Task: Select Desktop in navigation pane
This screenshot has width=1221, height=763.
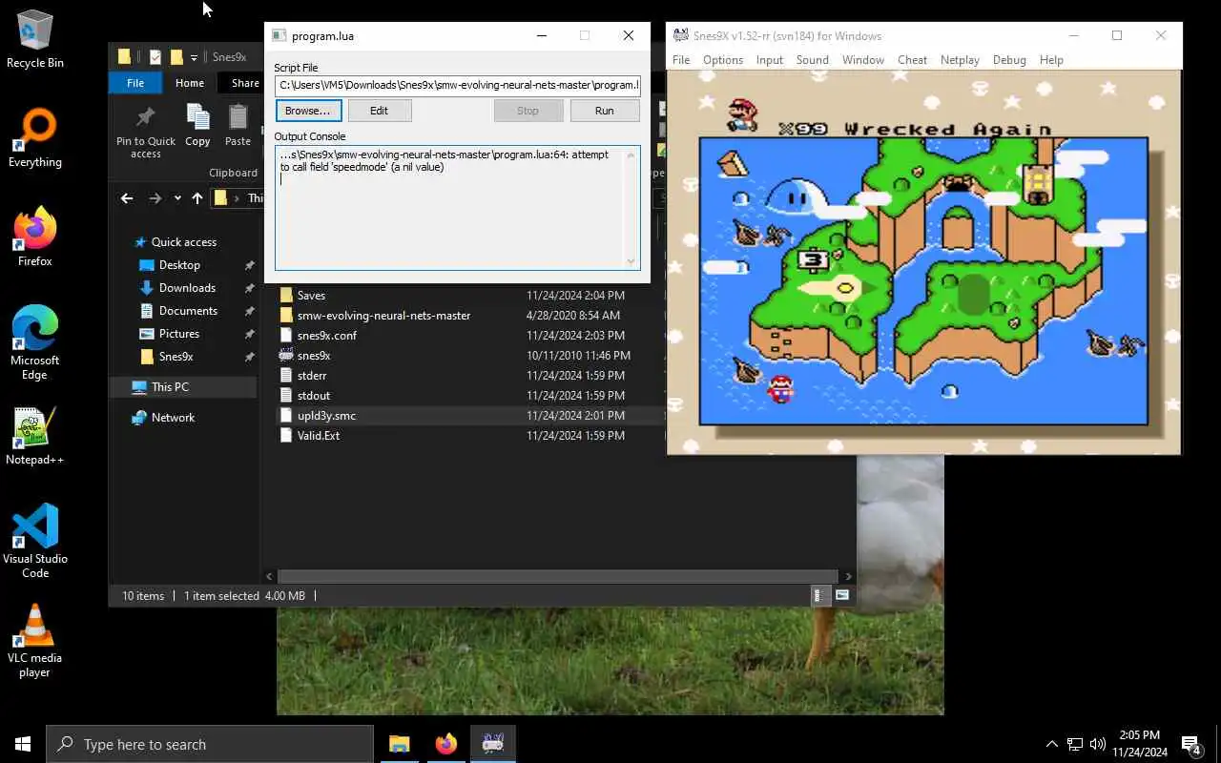Action: 179,265
